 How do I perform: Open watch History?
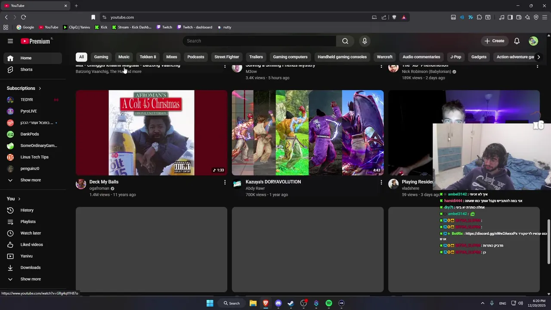(33, 210)
